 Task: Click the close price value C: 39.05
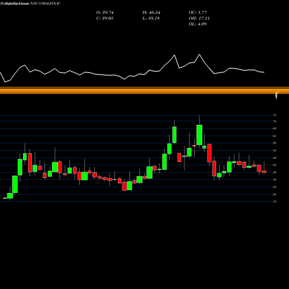tap(105, 18)
